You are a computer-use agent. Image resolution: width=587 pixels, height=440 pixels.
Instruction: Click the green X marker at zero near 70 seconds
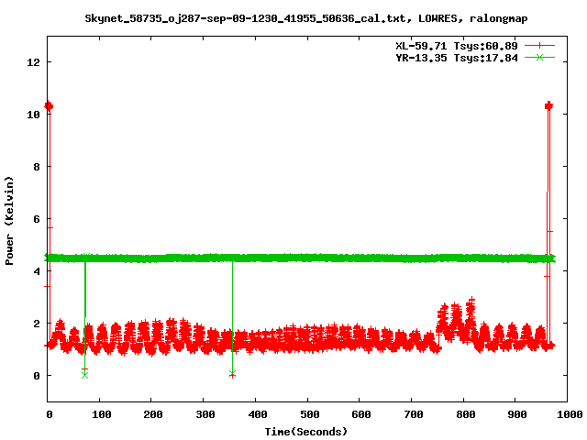tap(84, 375)
